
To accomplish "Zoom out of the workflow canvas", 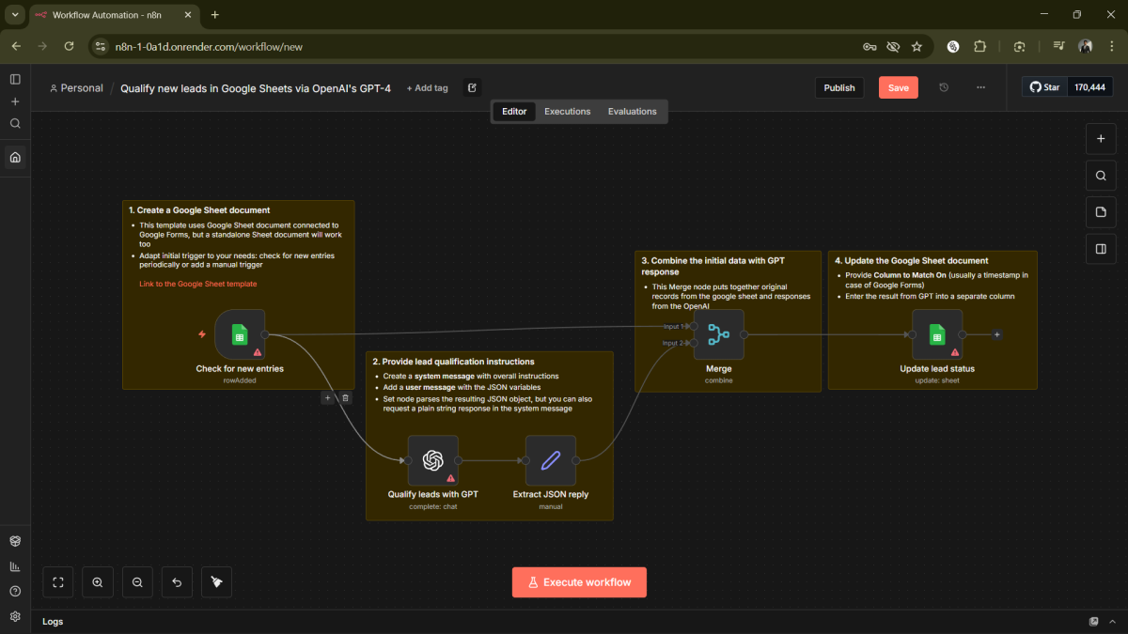I will (137, 582).
